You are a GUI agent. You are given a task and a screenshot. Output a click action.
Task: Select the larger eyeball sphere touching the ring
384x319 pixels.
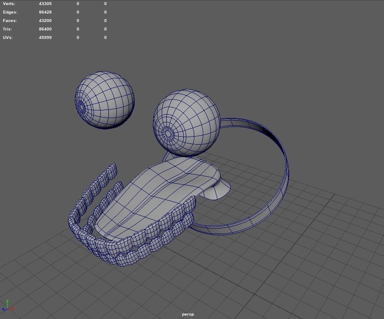tap(187, 123)
